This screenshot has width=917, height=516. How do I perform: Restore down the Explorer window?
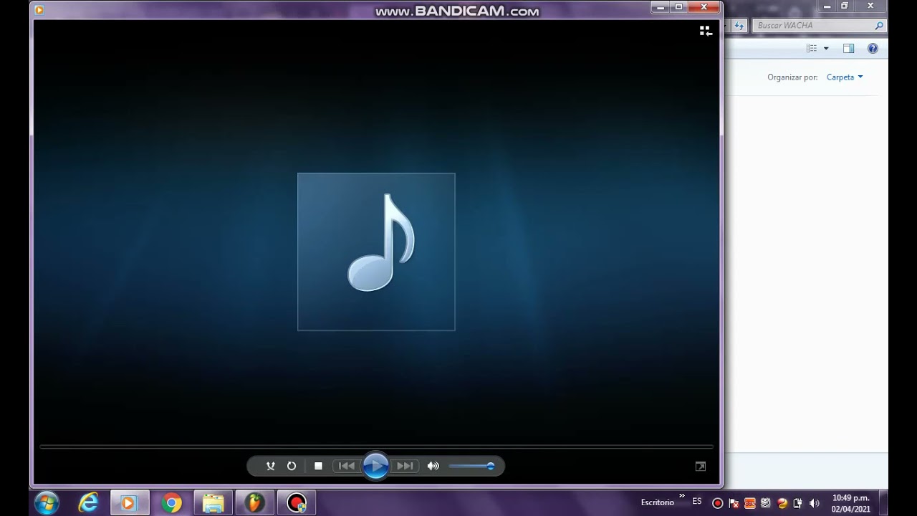point(845,6)
